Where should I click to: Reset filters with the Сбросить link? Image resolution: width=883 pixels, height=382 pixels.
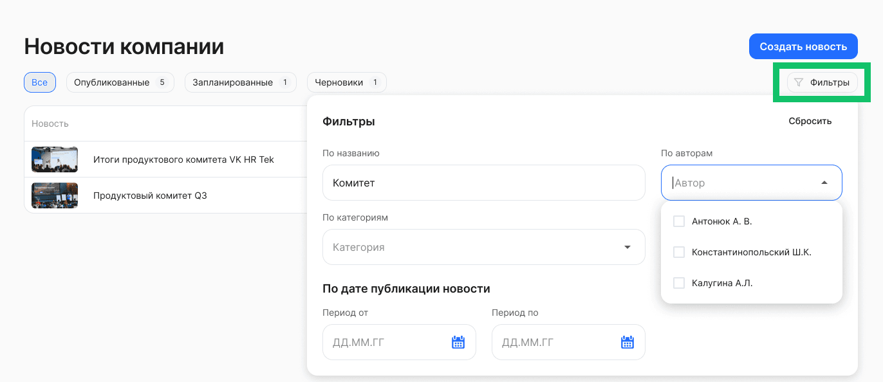(x=810, y=120)
